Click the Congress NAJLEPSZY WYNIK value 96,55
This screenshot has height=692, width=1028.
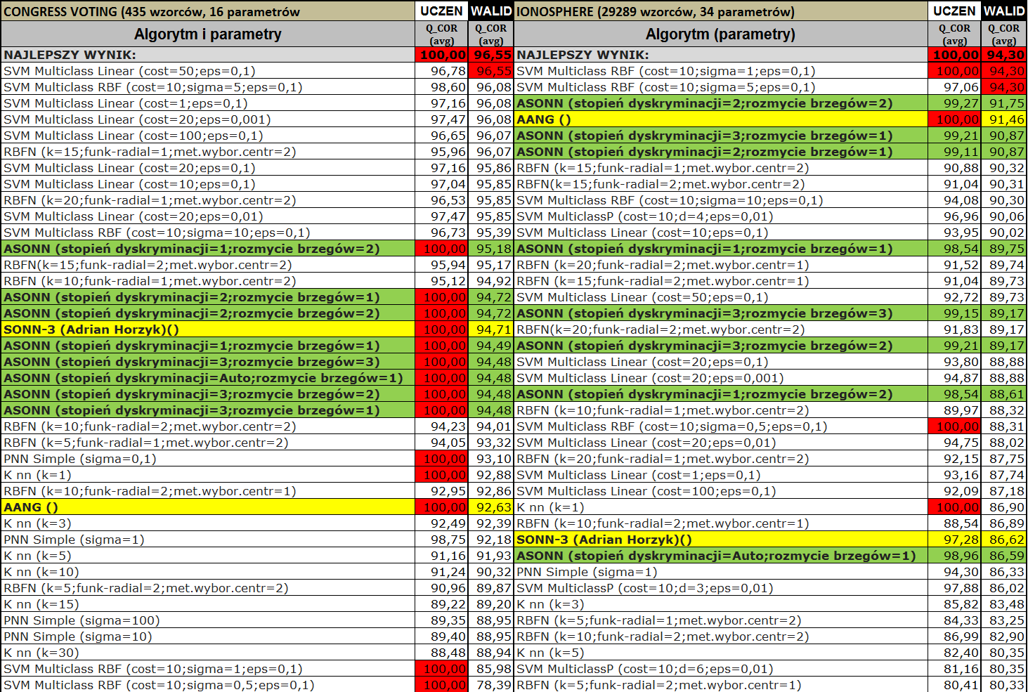[x=492, y=55]
